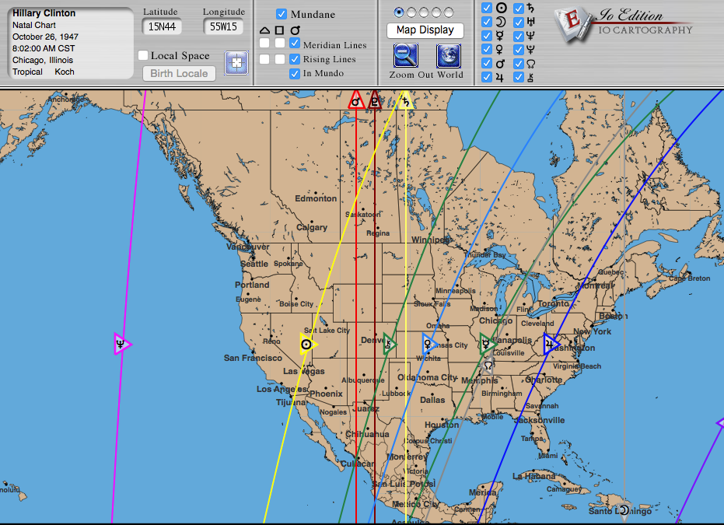The image size is (724, 525).
Task: Click the green Mercury marker near Indianapolis
Action: (x=487, y=343)
